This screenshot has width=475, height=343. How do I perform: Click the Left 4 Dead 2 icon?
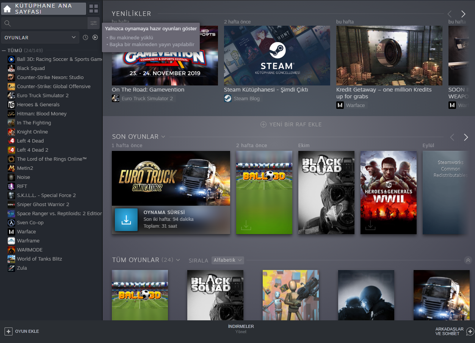(11, 150)
